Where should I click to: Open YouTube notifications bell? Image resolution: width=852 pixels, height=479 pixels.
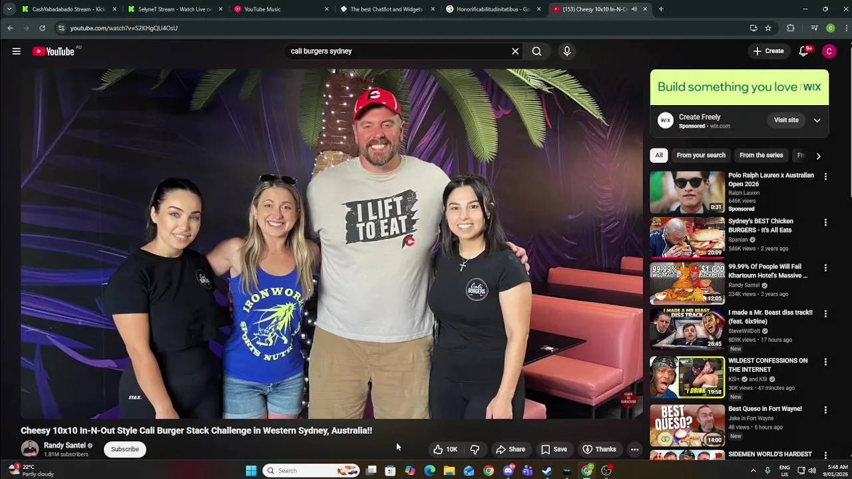(803, 51)
